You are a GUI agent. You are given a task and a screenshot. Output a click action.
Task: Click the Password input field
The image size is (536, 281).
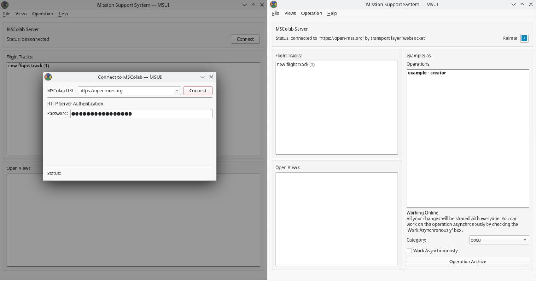[141, 114]
